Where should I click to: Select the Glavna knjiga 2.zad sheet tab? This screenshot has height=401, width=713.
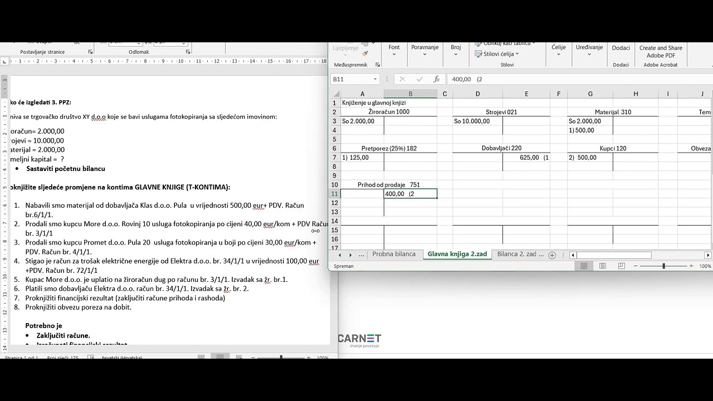tap(457, 255)
